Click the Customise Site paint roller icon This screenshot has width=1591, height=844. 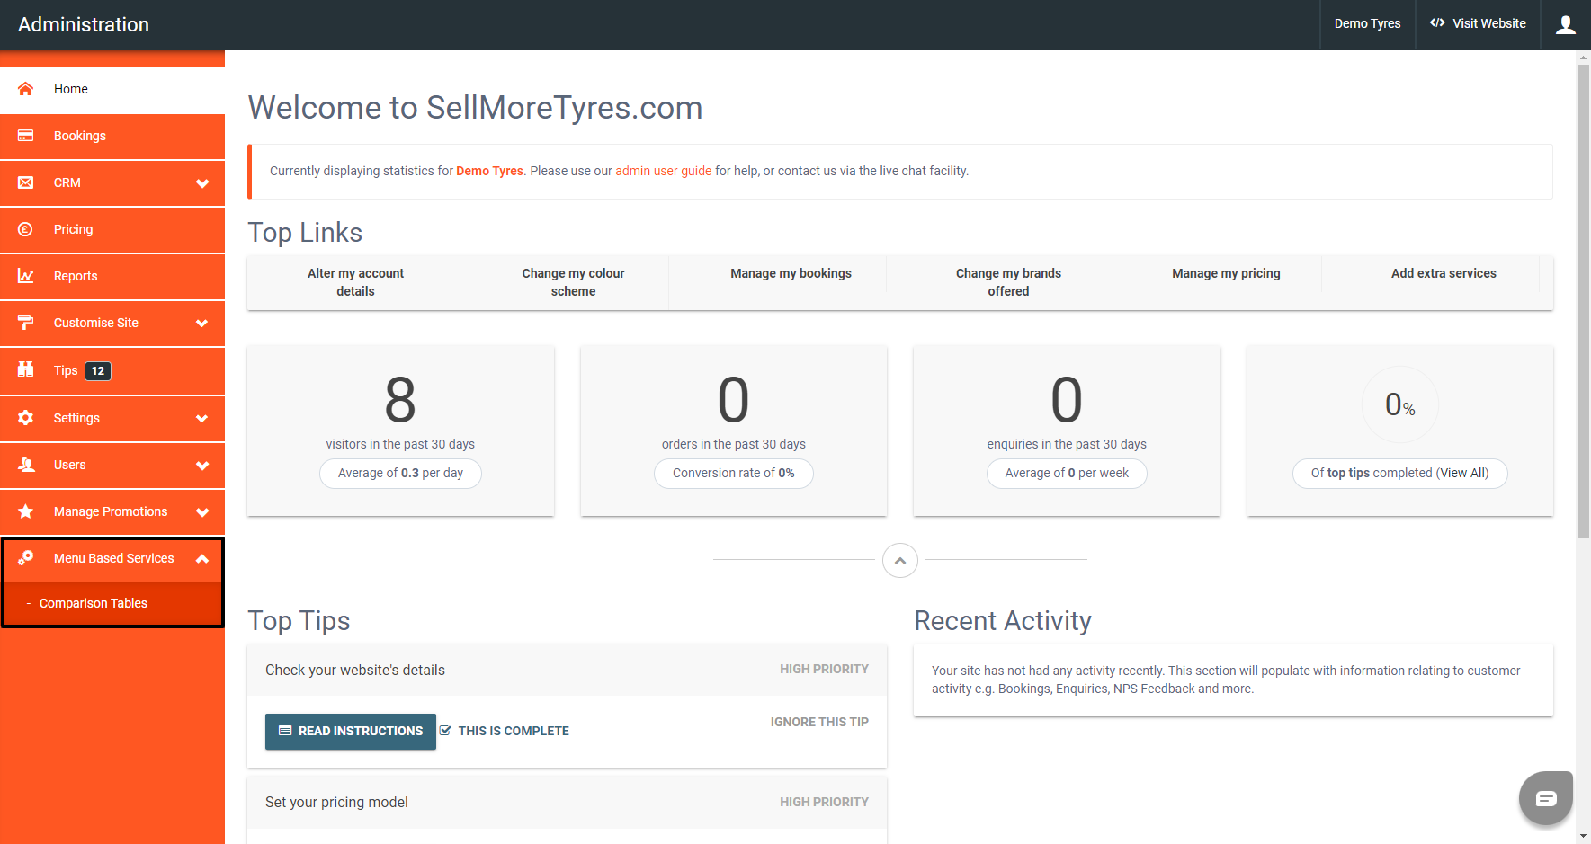[25, 323]
